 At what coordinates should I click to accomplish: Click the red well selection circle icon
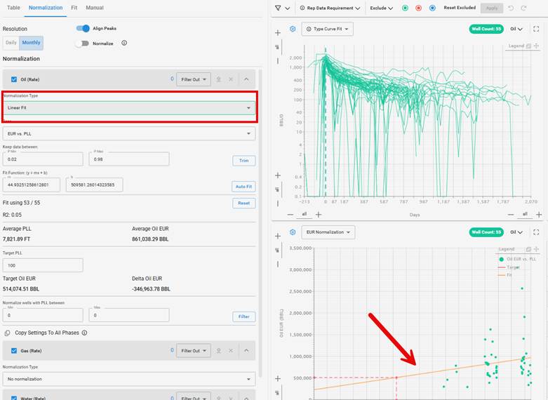point(418,8)
